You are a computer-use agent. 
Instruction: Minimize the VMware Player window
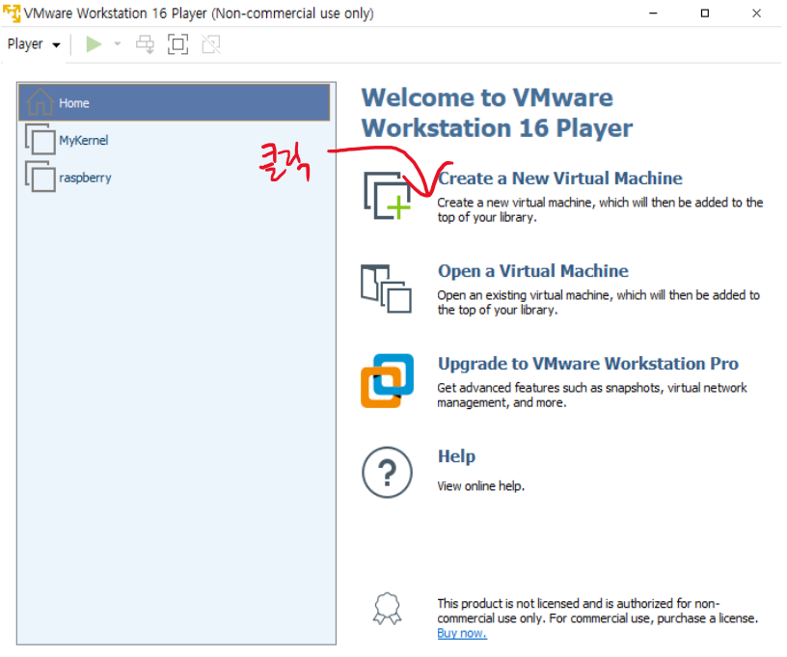(653, 14)
